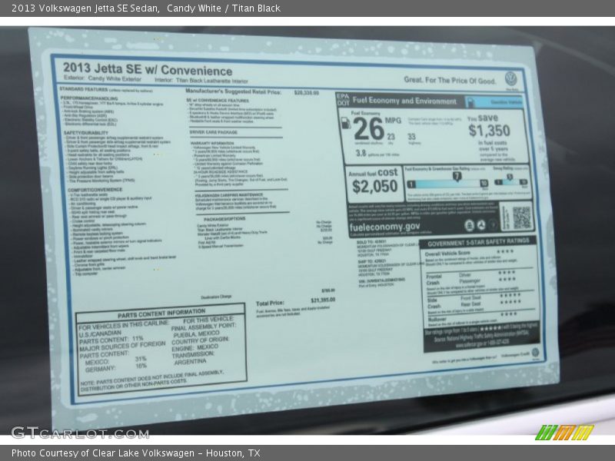Click the title text "2013 Volkswagen Jetta SE Sedan"
This screenshot has height=461, width=615.
pos(85,8)
